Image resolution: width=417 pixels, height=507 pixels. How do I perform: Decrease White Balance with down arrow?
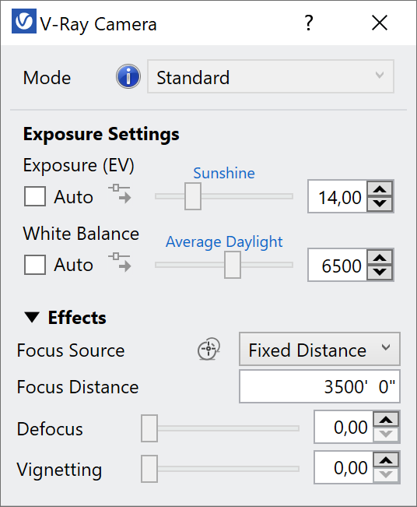coord(380,273)
